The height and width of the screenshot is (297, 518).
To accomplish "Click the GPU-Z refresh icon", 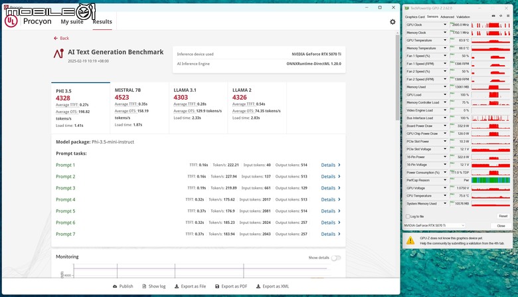I will tap(501, 16).
